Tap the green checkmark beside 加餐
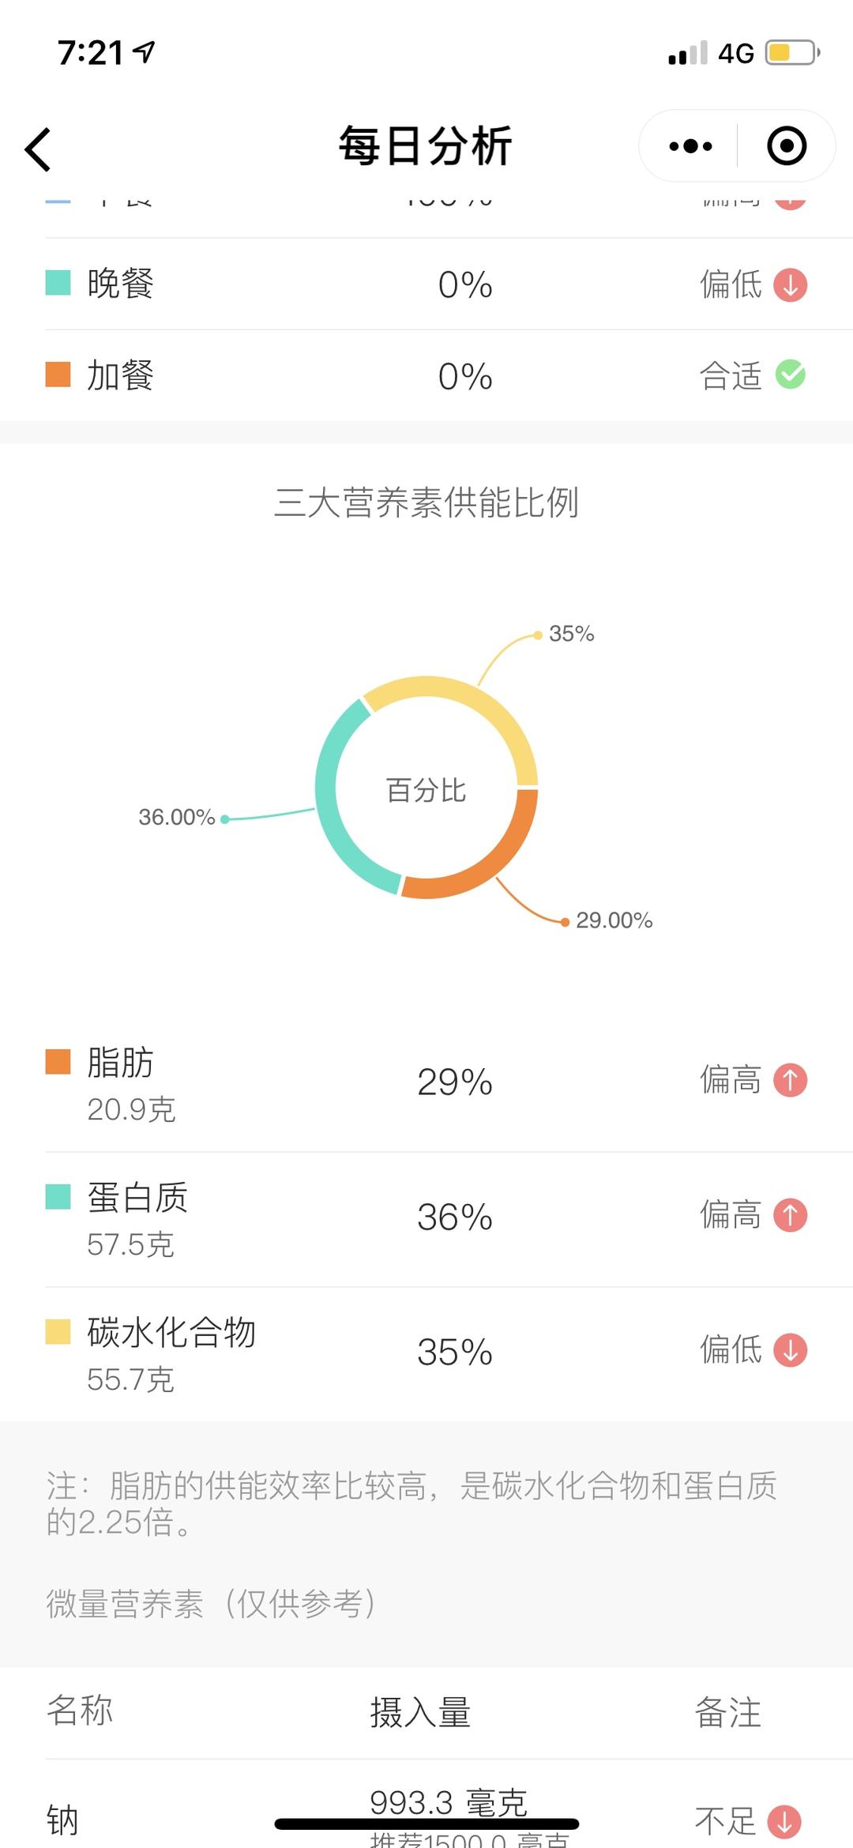 click(x=790, y=374)
